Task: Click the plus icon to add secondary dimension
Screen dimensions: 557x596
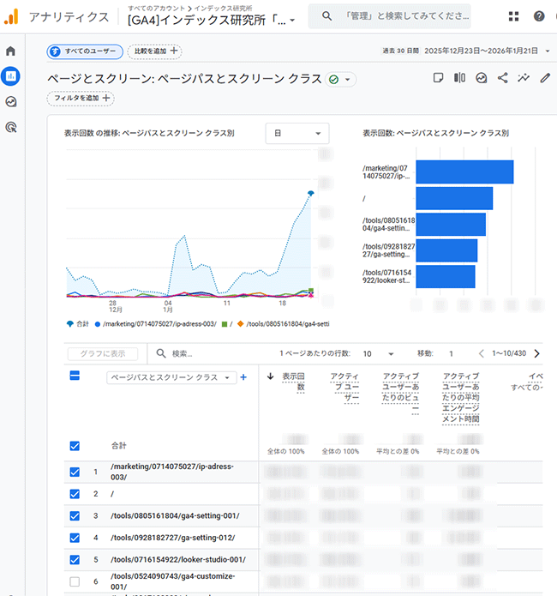Action: point(243,377)
